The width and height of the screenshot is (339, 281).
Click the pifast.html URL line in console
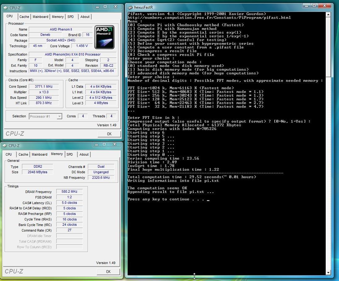209,18
